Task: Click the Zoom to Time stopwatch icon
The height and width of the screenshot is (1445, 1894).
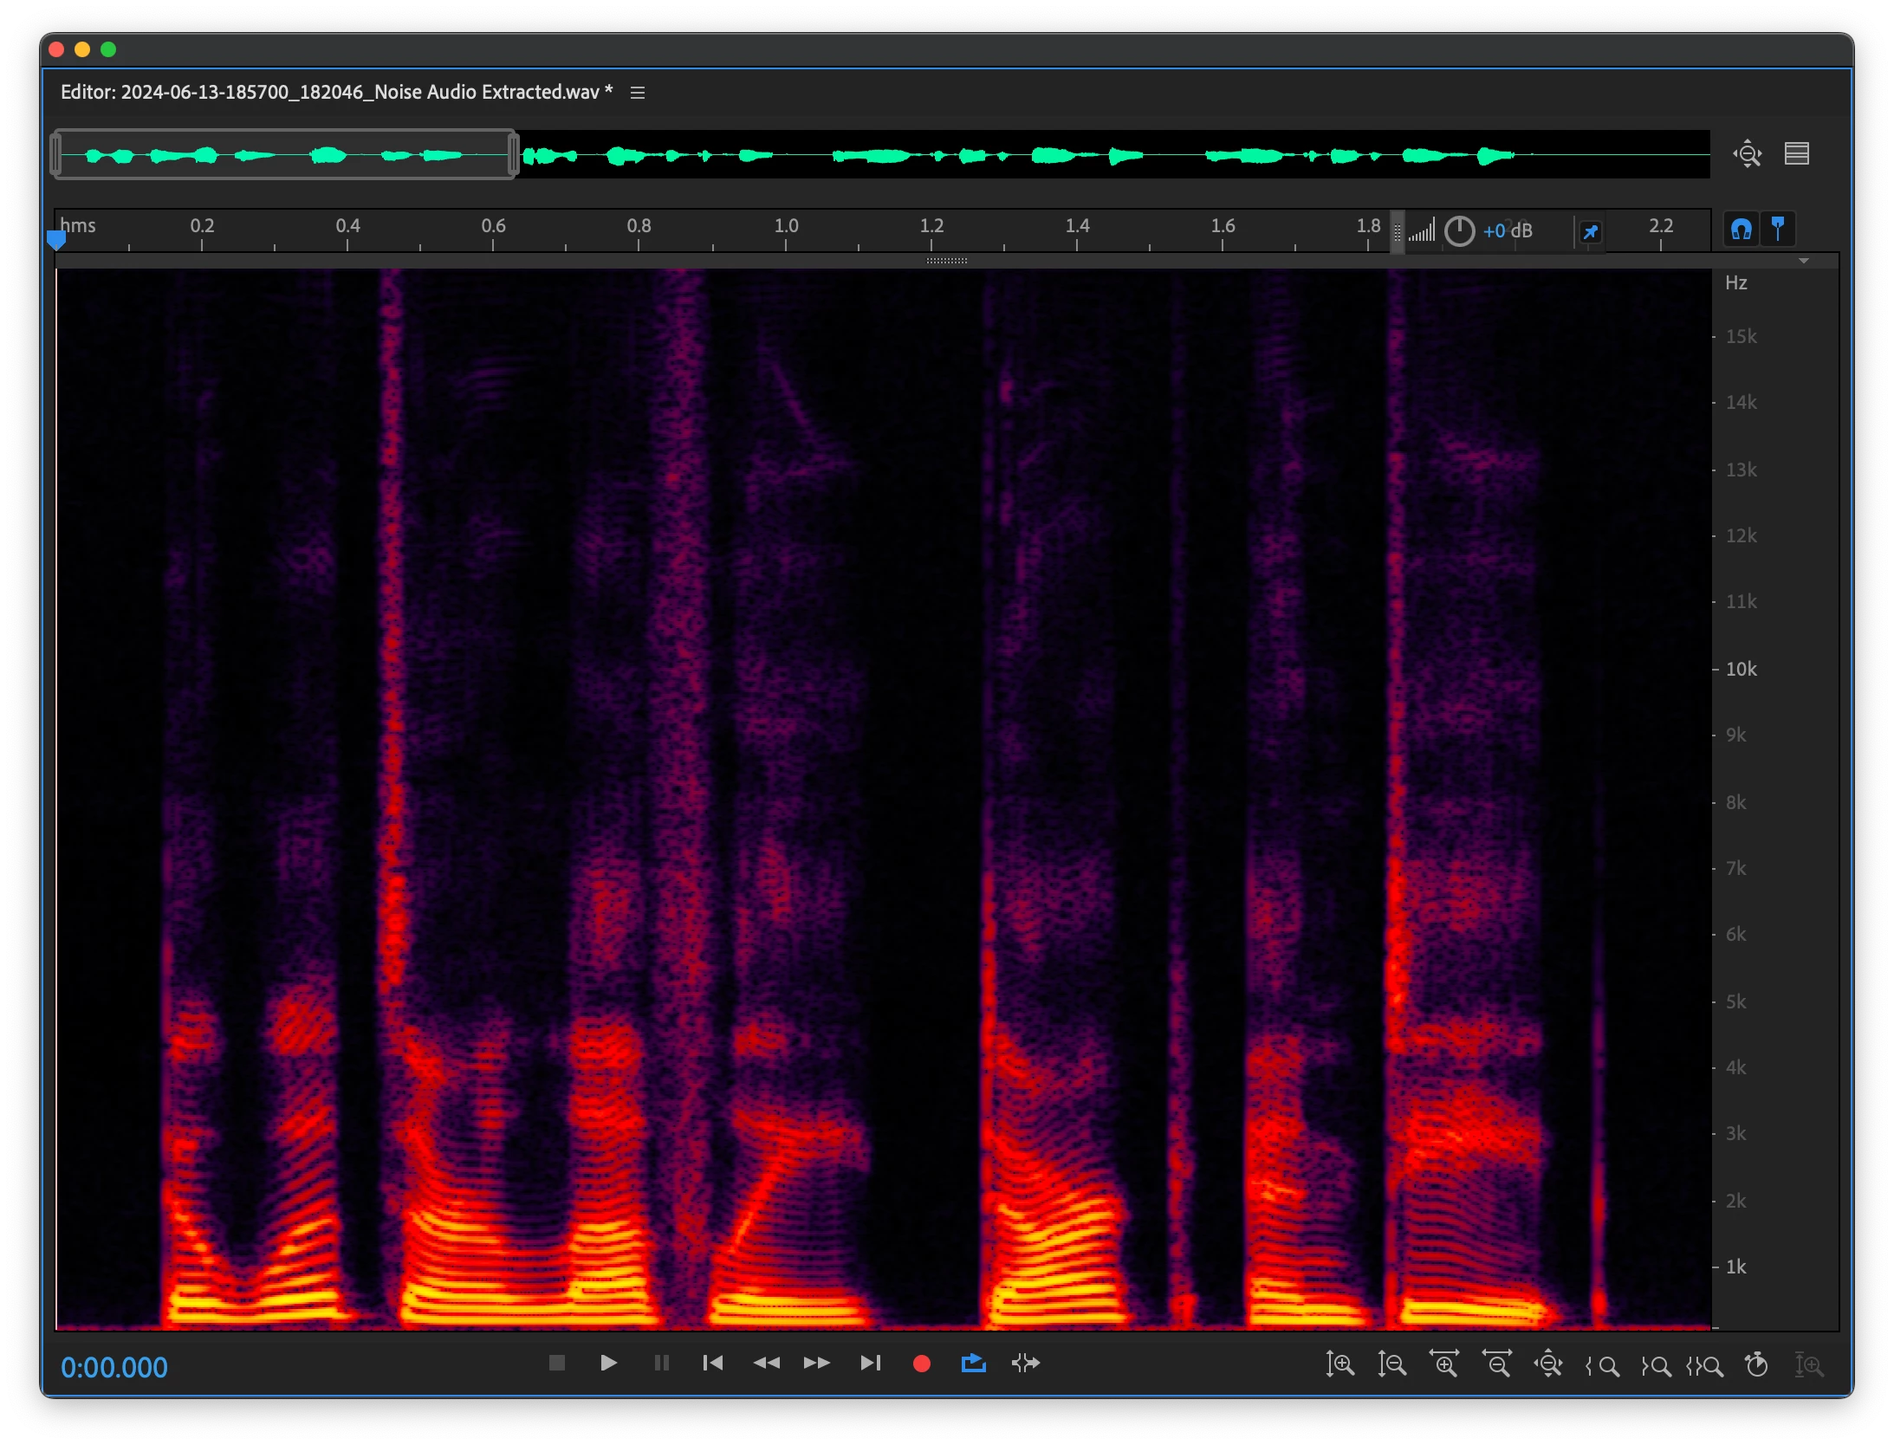Action: pyautogui.click(x=1756, y=1364)
